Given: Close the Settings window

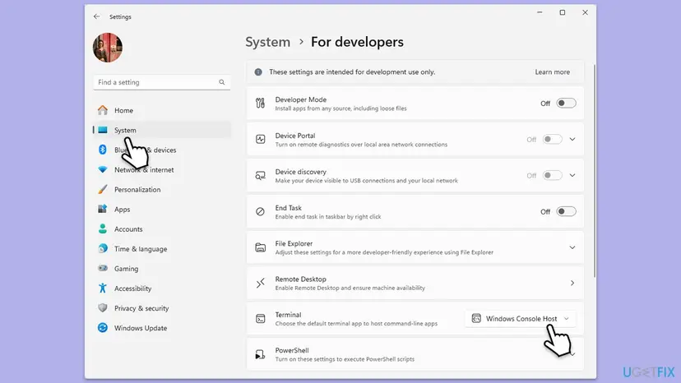Looking at the screenshot, I should pyautogui.click(x=585, y=12).
